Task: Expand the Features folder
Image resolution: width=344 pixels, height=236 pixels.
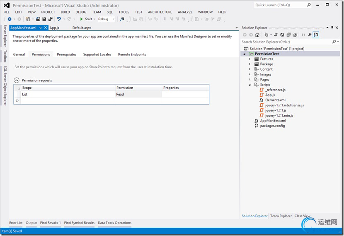Action: click(x=250, y=59)
